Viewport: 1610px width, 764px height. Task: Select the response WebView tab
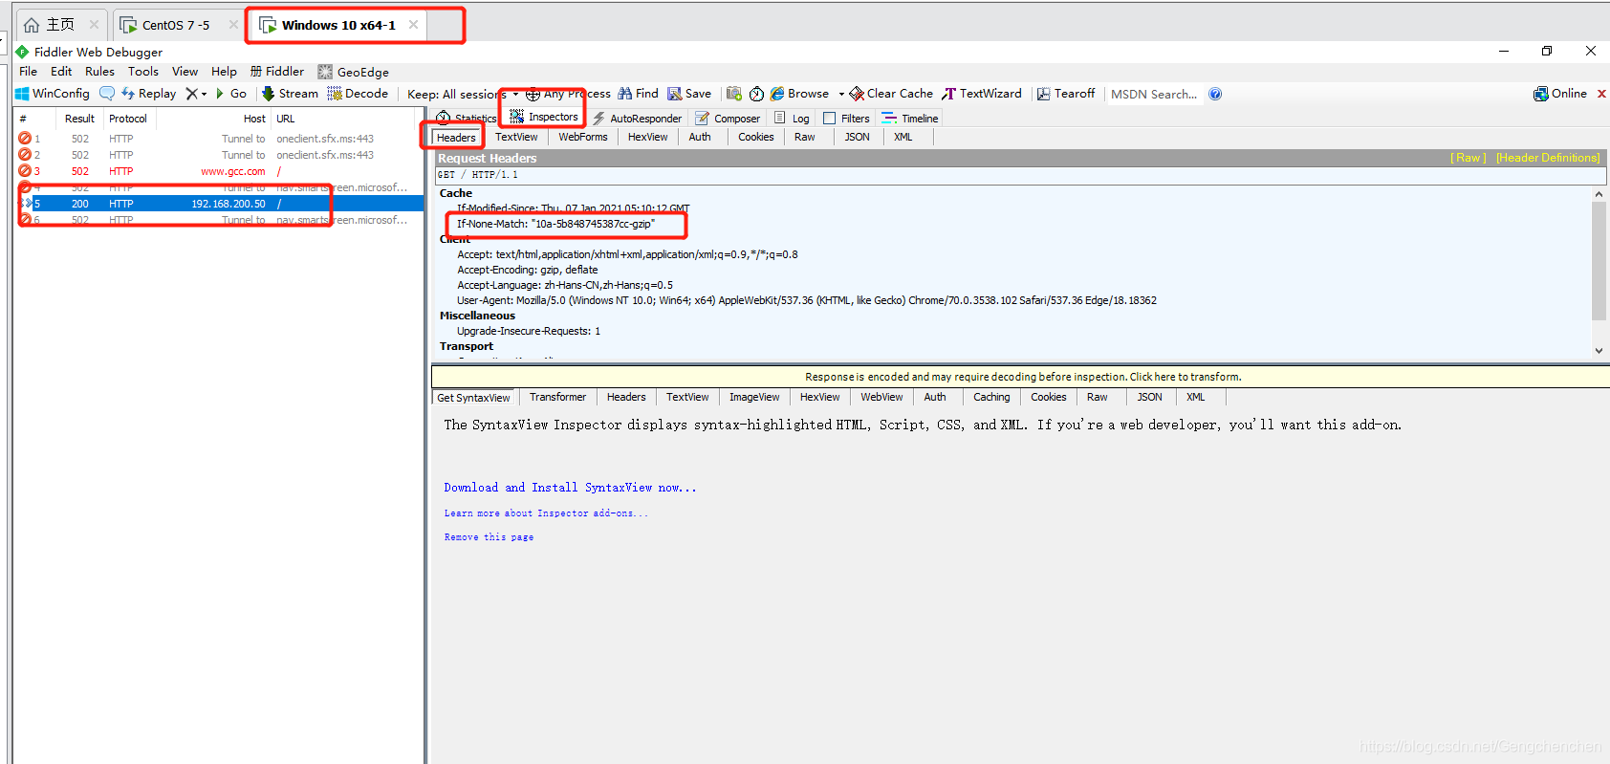pos(881,397)
